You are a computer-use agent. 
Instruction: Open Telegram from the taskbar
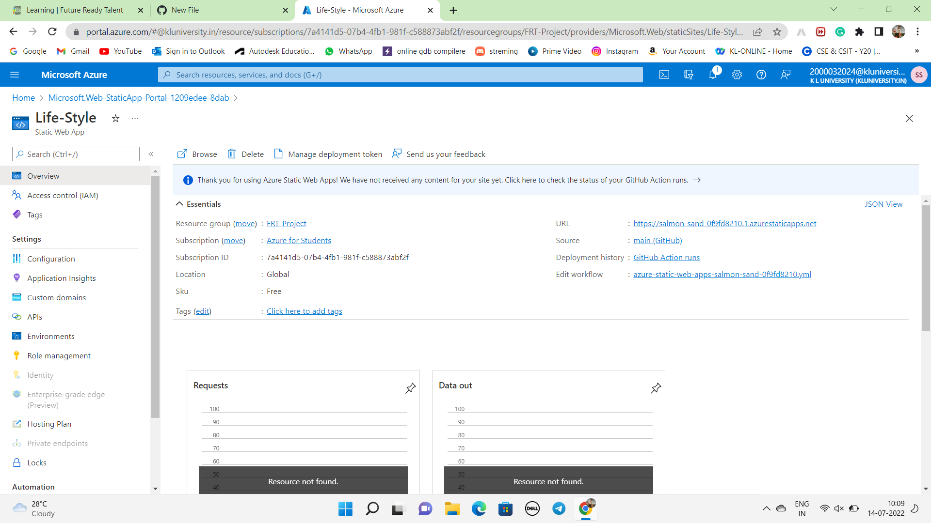(x=559, y=508)
